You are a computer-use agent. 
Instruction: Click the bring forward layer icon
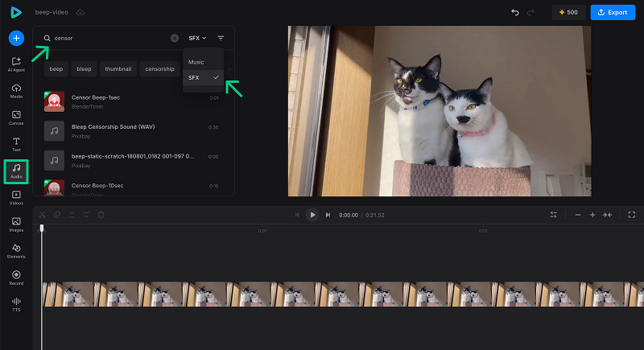tap(72, 215)
